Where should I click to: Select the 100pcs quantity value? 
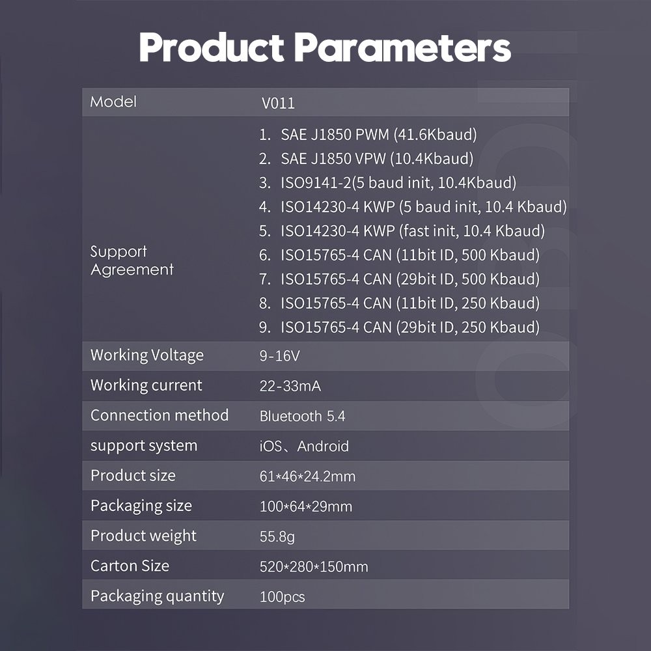coord(282,597)
